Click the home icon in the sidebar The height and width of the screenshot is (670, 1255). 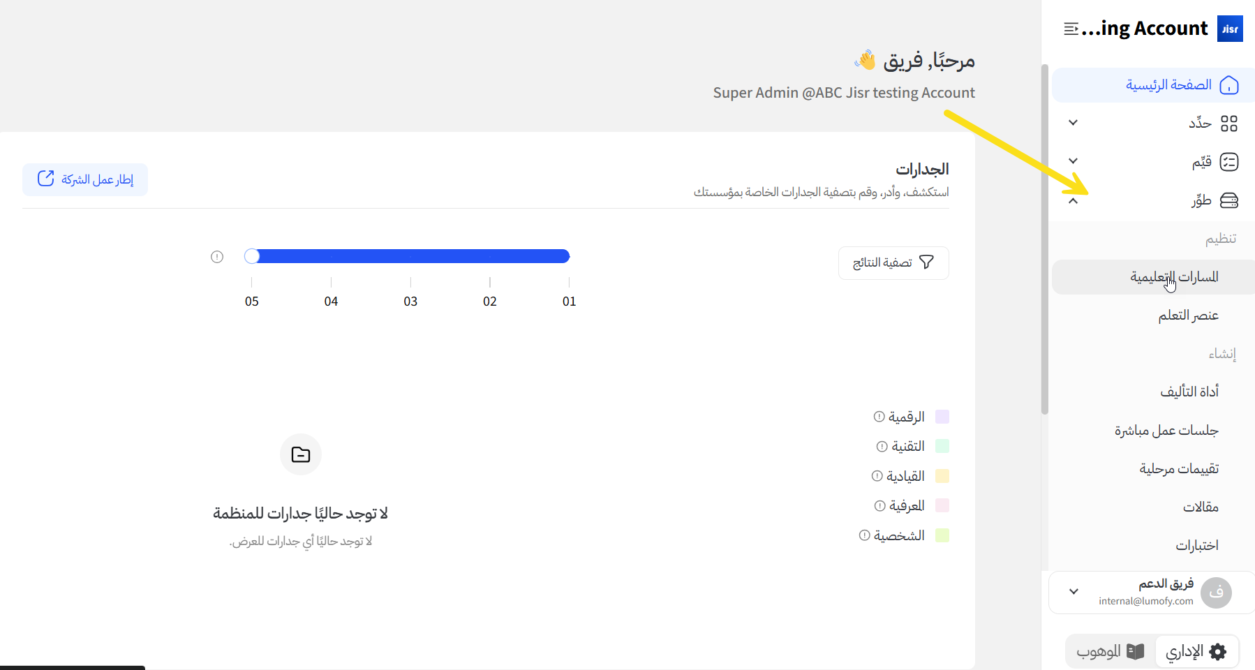[1229, 85]
